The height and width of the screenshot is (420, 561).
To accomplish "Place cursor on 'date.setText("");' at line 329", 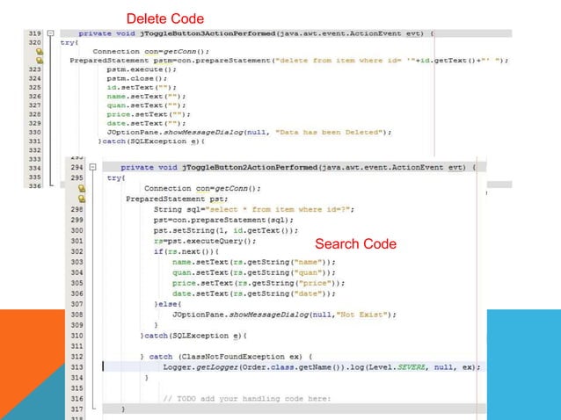I will pyautogui.click(x=146, y=123).
